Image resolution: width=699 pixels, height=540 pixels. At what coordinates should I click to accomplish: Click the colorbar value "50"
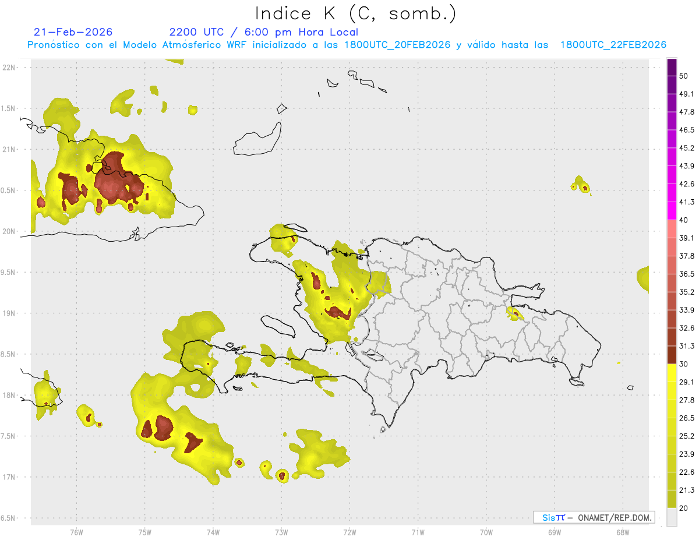[x=684, y=76]
